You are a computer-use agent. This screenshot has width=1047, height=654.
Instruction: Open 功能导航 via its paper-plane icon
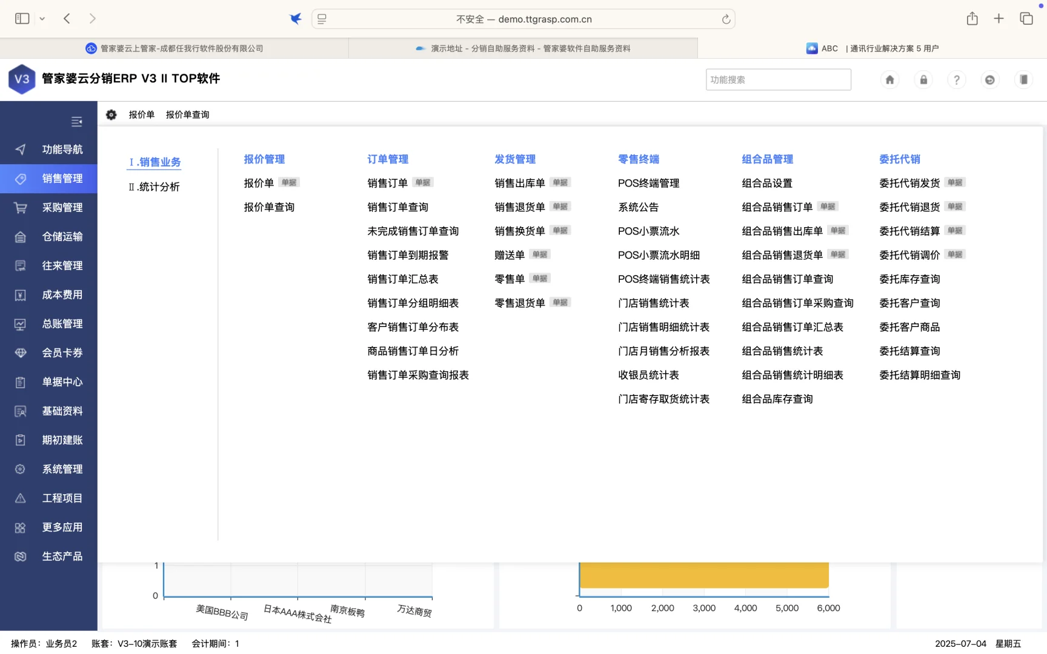[20, 150]
